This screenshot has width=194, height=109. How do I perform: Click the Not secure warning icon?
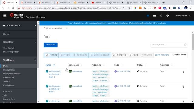(x=19, y=8)
